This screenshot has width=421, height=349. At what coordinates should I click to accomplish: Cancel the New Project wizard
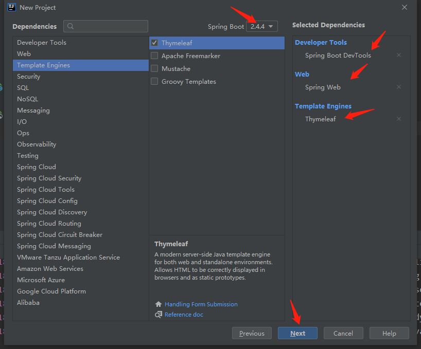point(343,333)
